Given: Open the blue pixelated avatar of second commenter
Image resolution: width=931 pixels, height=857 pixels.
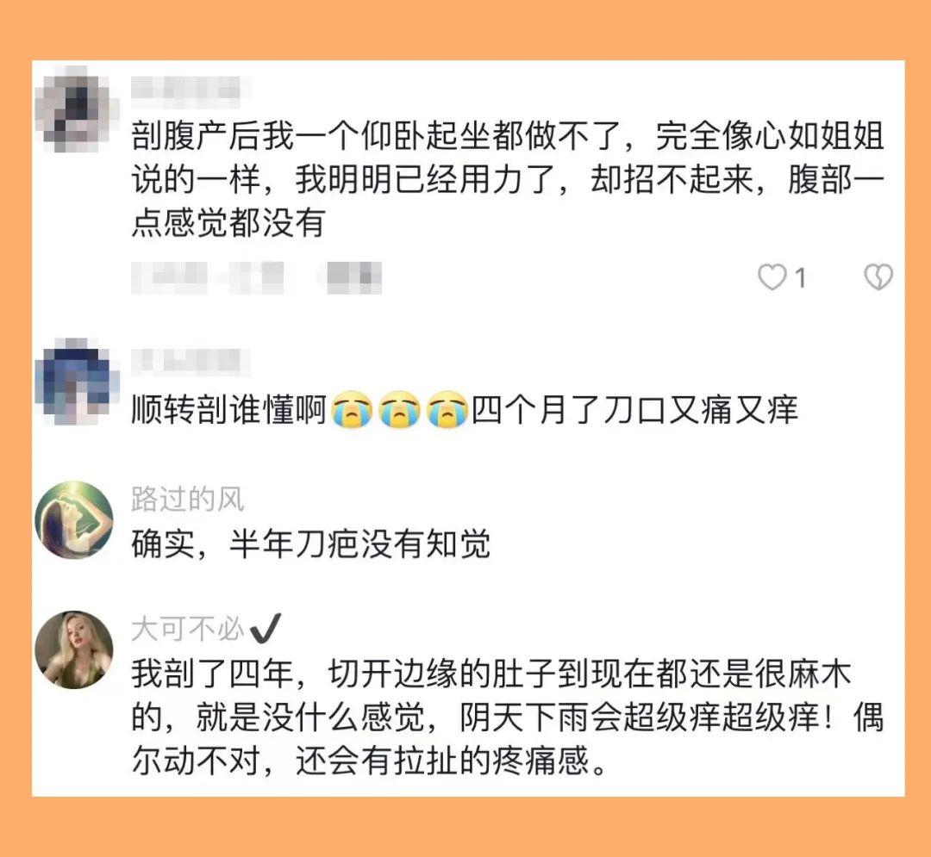Looking at the screenshot, I should point(76,381).
